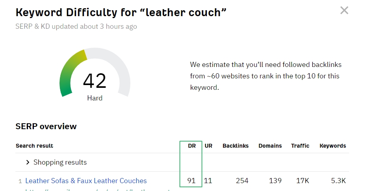The image size is (366, 191).
Task: Click the Keywords column header
Action: tap(333, 146)
